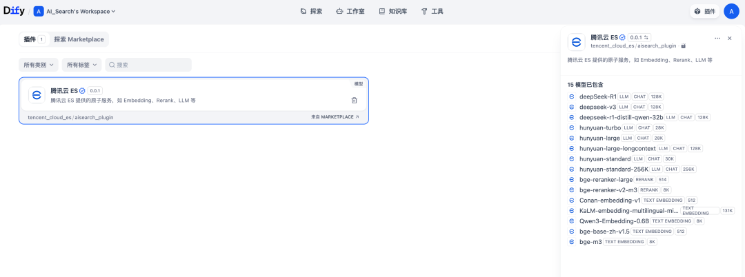Focus the 搜索 plugin search field
745x277 pixels.
click(148, 65)
